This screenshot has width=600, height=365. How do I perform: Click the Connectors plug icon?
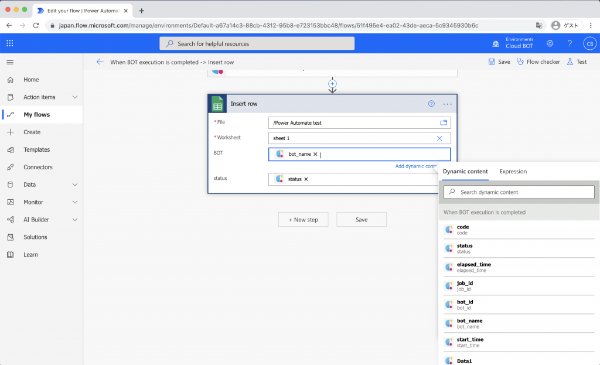point(11,167)
